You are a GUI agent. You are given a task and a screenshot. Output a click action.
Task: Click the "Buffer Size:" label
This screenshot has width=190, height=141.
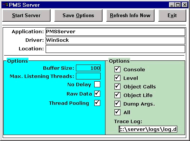59,68
